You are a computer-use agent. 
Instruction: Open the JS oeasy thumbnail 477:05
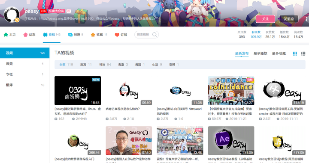(282, 141)
